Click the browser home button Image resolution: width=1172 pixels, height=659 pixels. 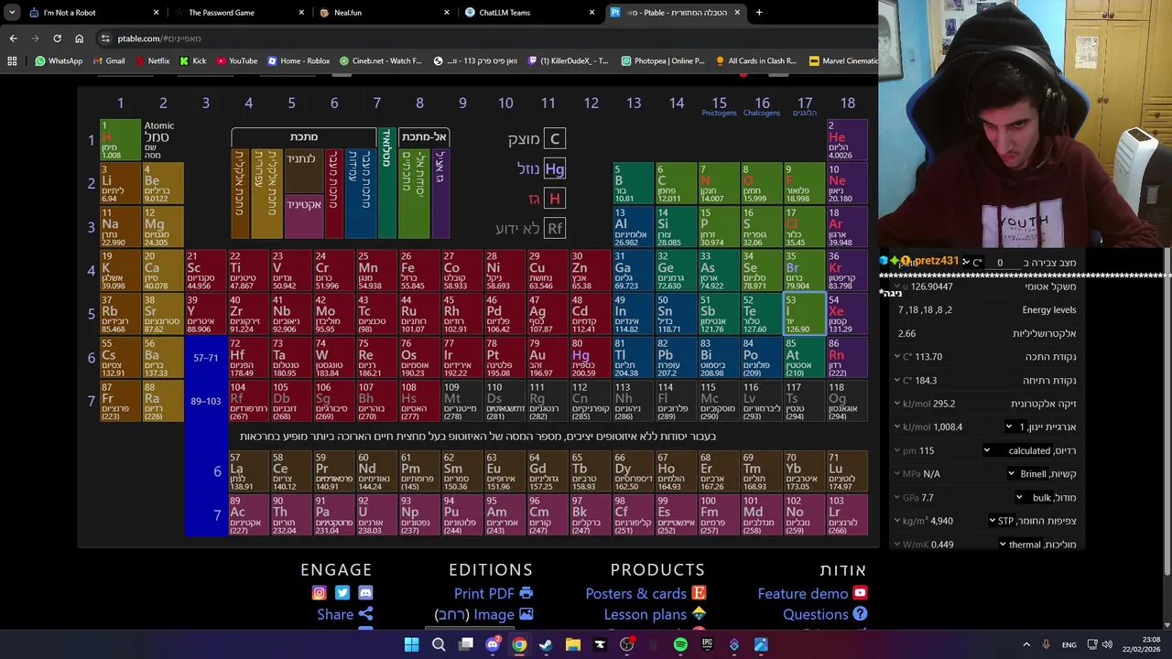(79, 38)
